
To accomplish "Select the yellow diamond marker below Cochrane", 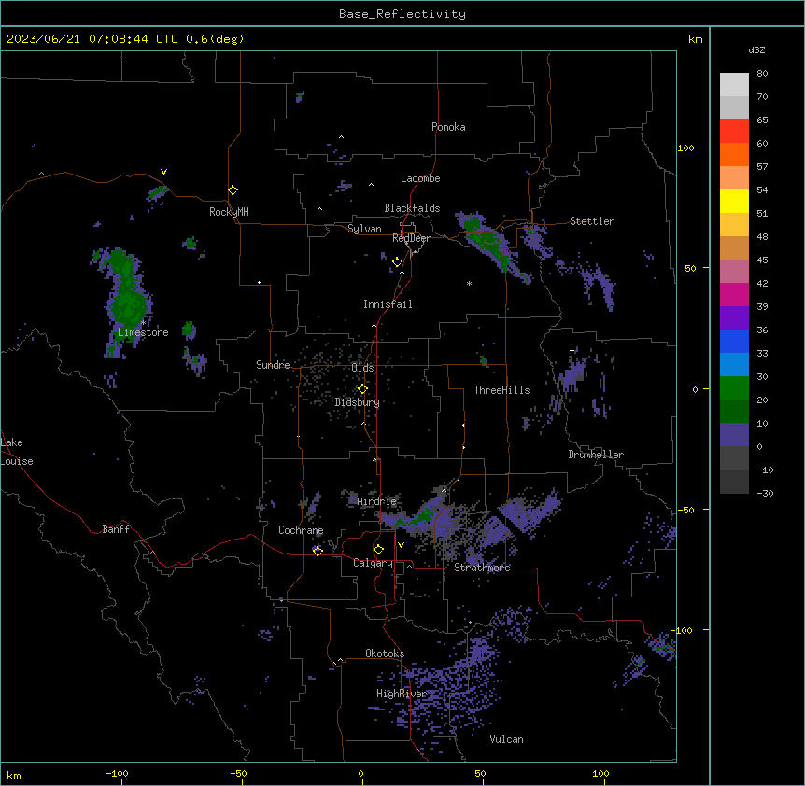I will (x=318, y=551).
